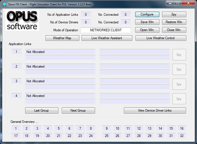The image size is (197, 144).
Task: Click the Mode of Operation label
Action: pyautogui.click(x=65, y=30)
